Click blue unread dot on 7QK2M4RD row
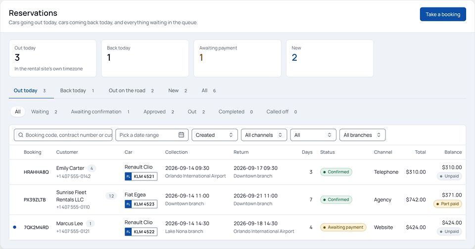This screenshot has width=475, height=249. [14, 227]
